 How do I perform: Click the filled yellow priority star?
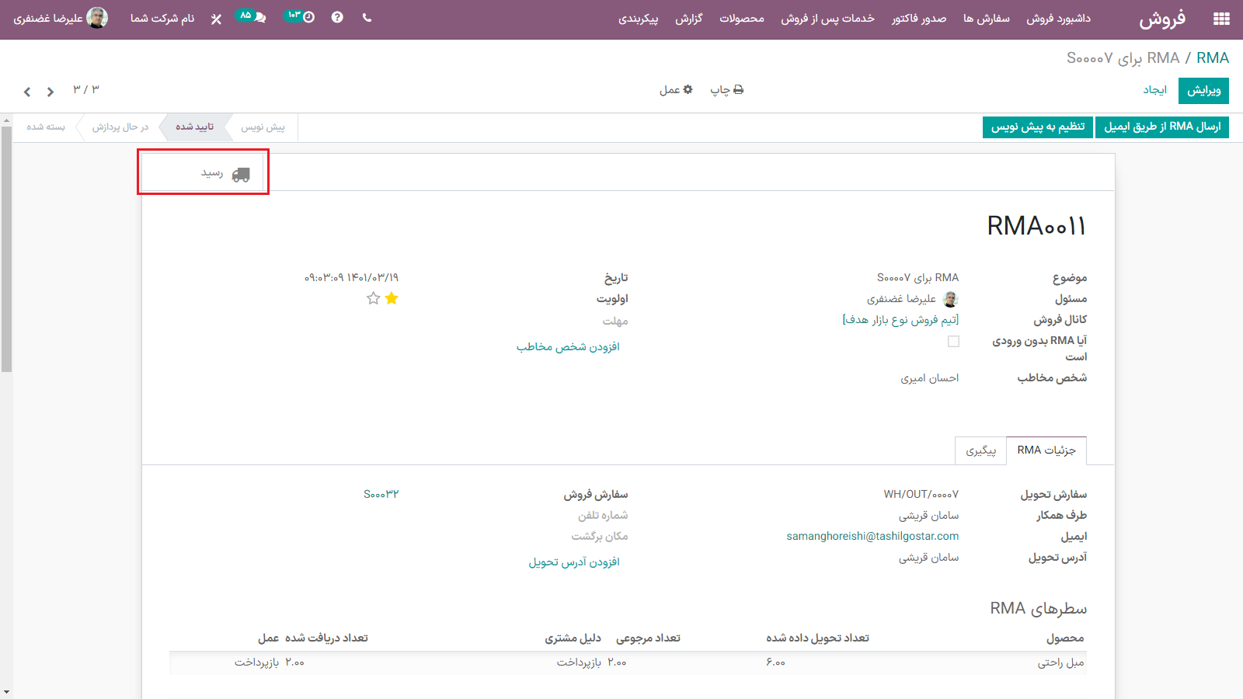point(392,298)
